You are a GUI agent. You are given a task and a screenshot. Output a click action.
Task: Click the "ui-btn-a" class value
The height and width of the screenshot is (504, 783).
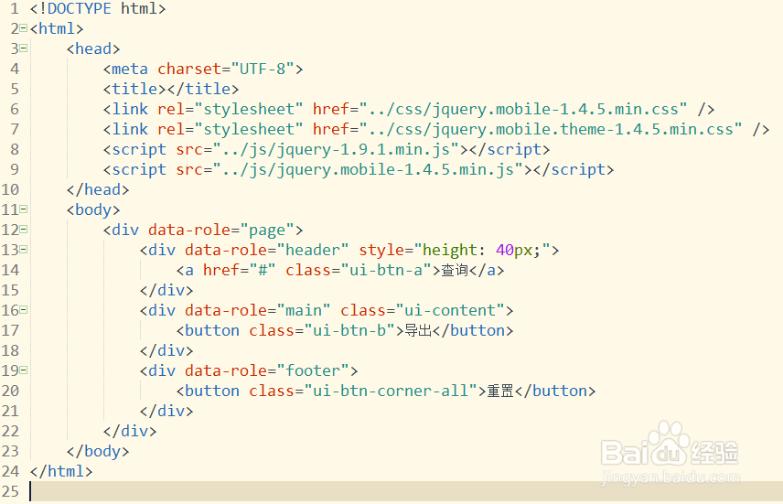pos(386,270)
